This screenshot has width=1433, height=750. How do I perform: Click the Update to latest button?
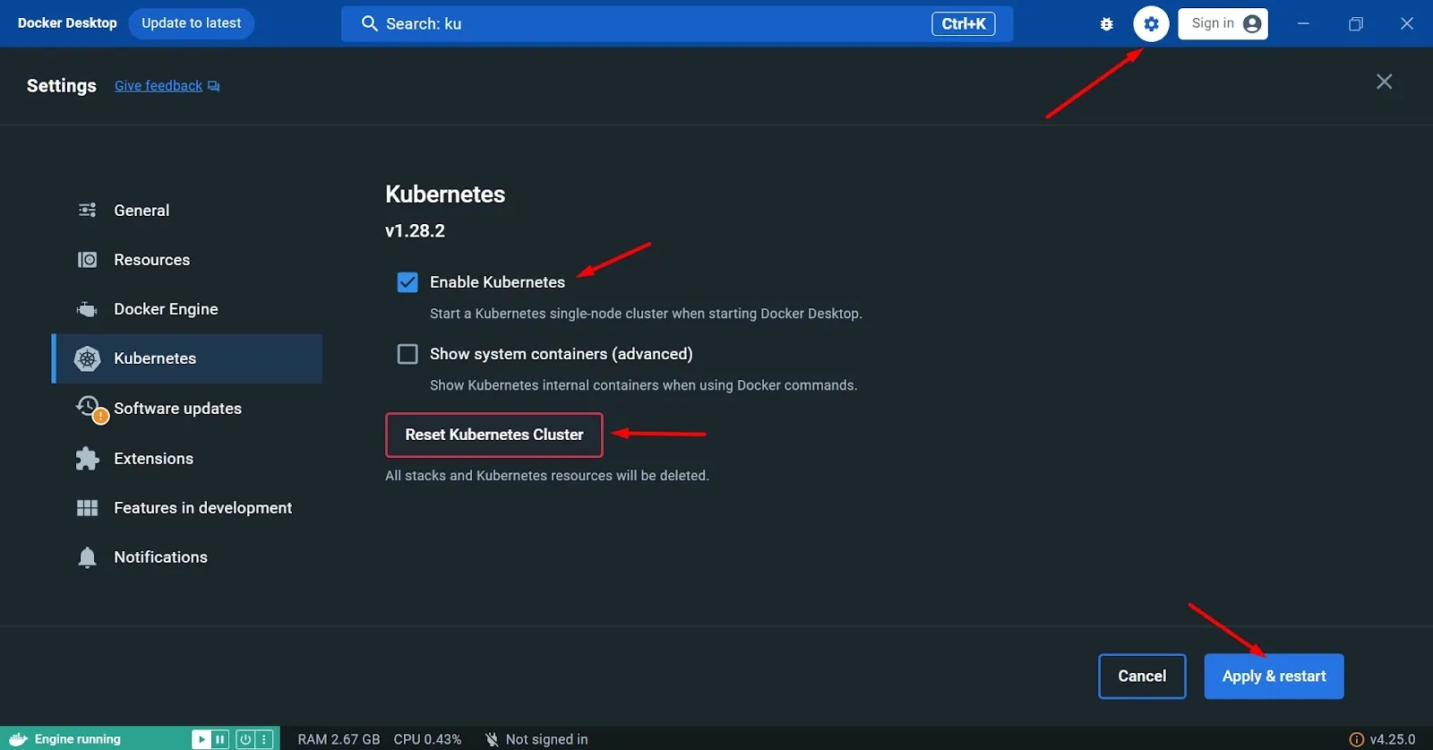(192, 23)
